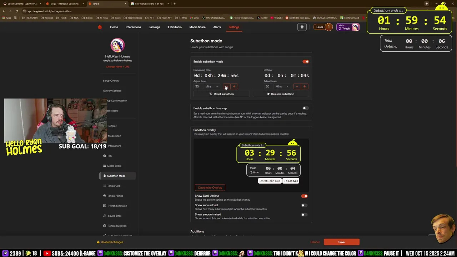Open the Earnings tab

pyautogui.click(x=154, y=27)
